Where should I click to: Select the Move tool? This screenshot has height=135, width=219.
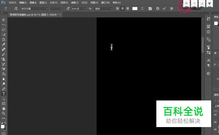(3, 20)
